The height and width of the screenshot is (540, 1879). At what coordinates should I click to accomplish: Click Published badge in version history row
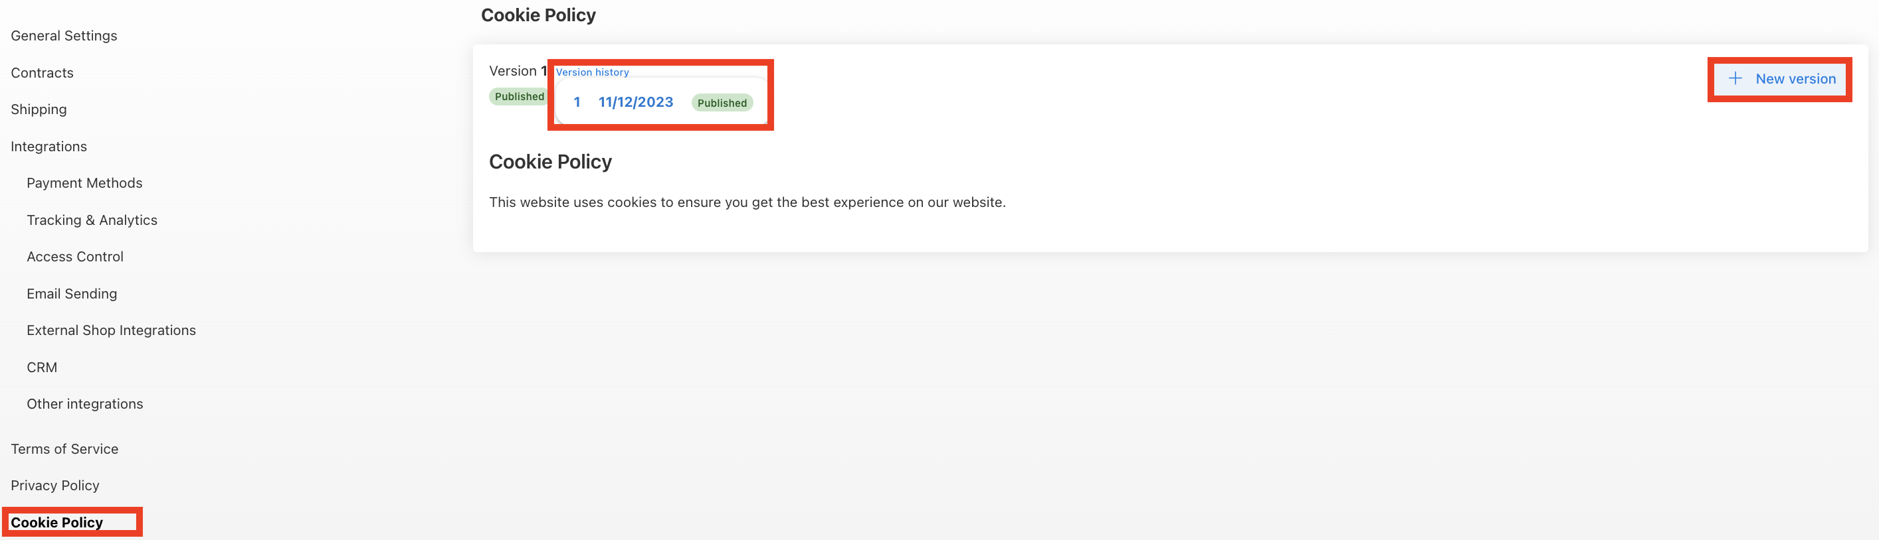722,103
